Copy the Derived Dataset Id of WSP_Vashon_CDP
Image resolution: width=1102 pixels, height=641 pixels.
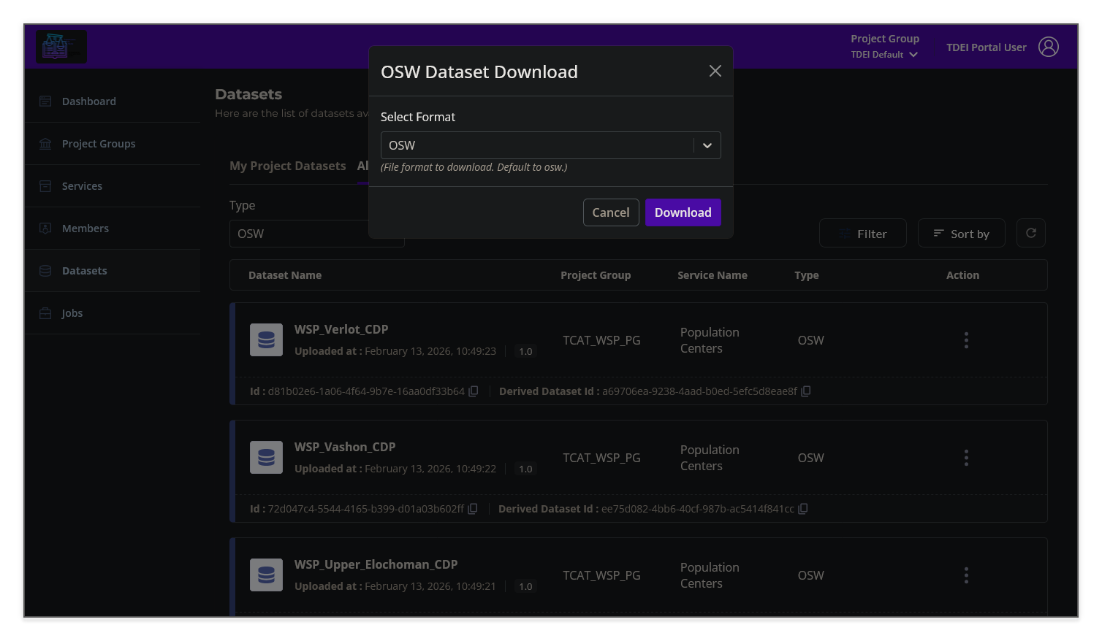802,508
